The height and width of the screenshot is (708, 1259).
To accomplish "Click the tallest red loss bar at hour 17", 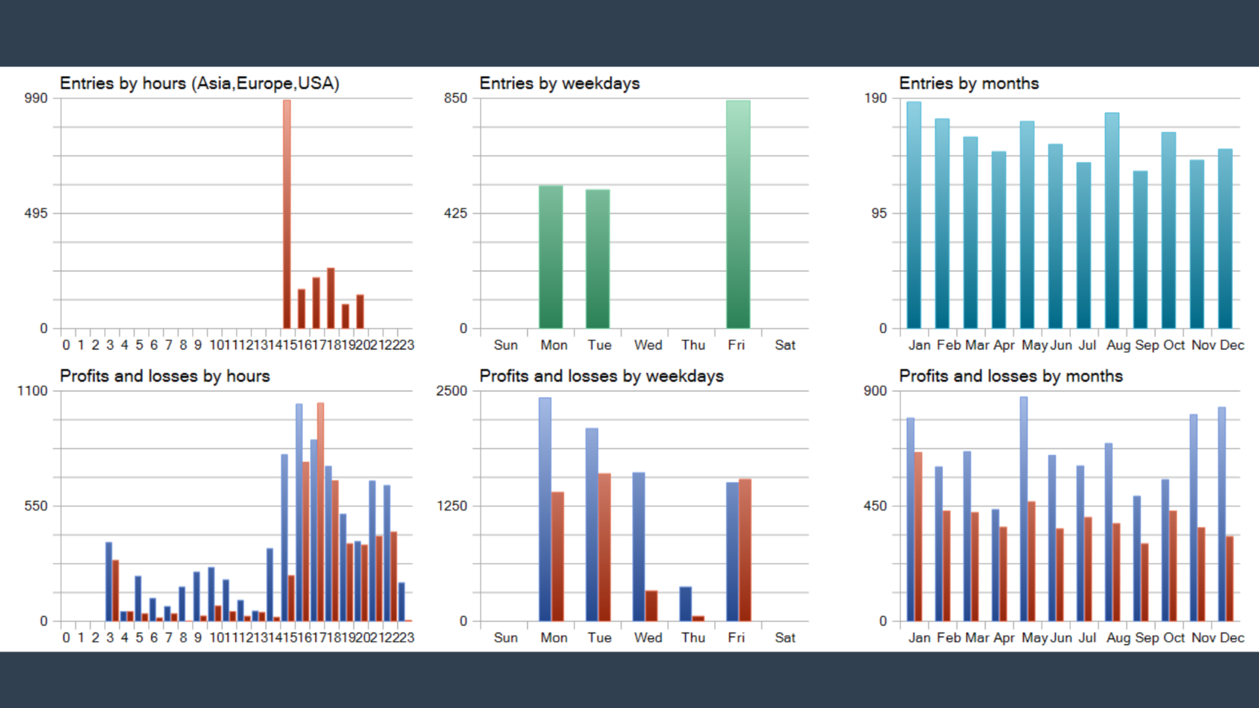I will click(321, 513).
